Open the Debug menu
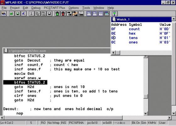Viewport: 176px width, 126px height. (36, 8)
